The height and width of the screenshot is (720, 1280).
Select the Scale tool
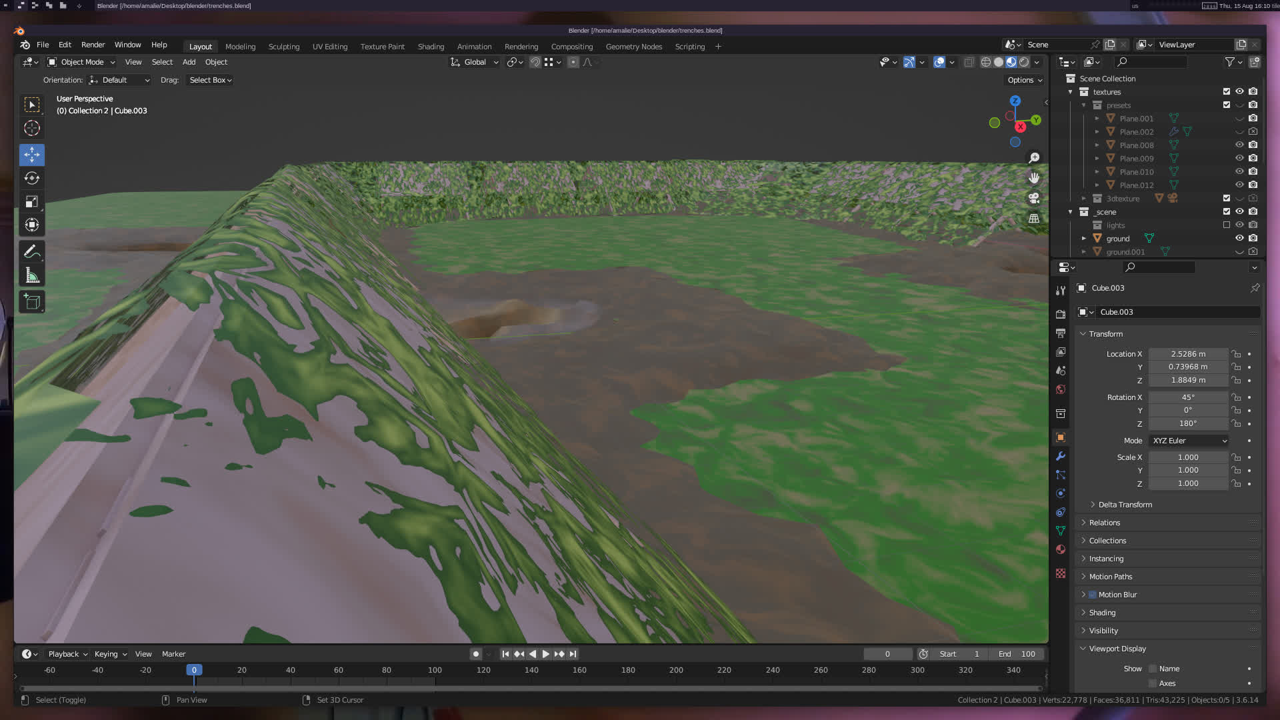pos(31,201)
